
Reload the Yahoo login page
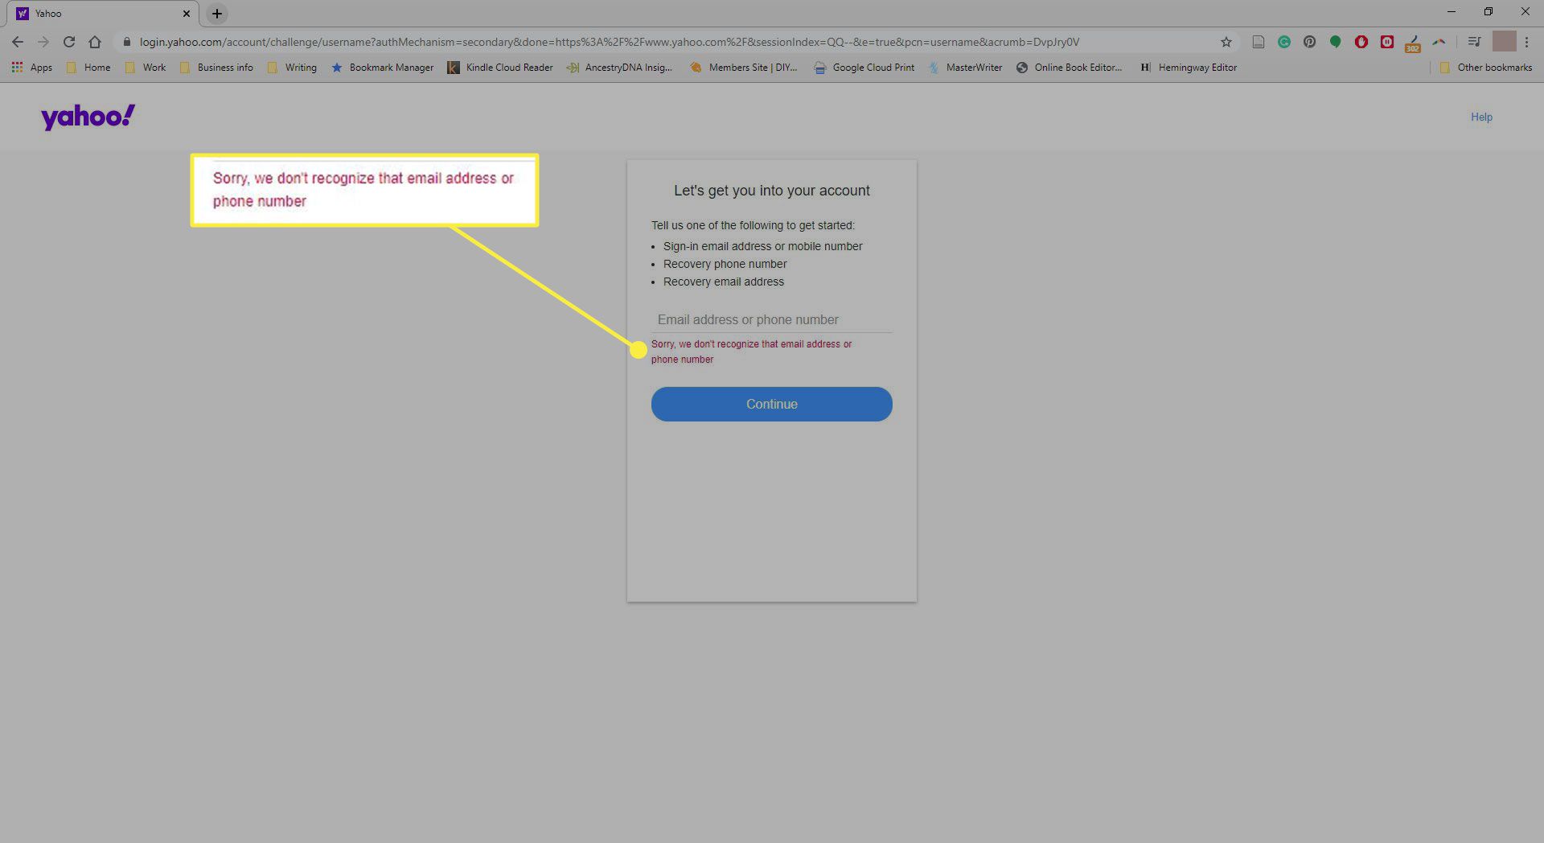(69, 42)
